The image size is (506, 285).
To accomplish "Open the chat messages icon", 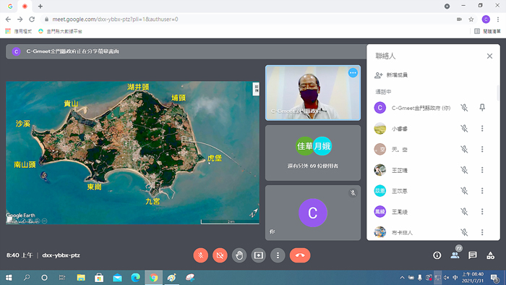I will pos(473,255).
